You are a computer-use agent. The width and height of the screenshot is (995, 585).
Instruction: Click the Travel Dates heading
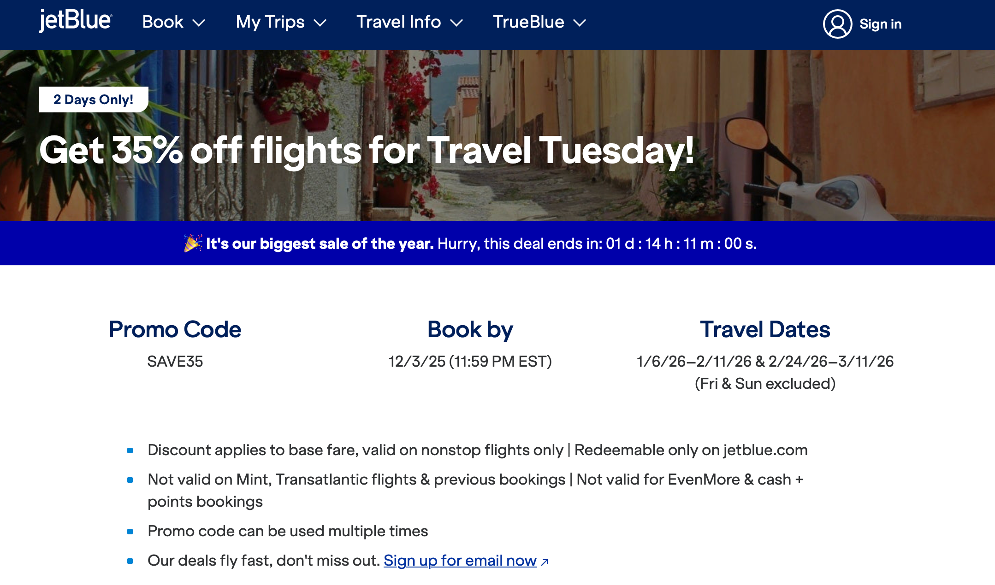765,329
